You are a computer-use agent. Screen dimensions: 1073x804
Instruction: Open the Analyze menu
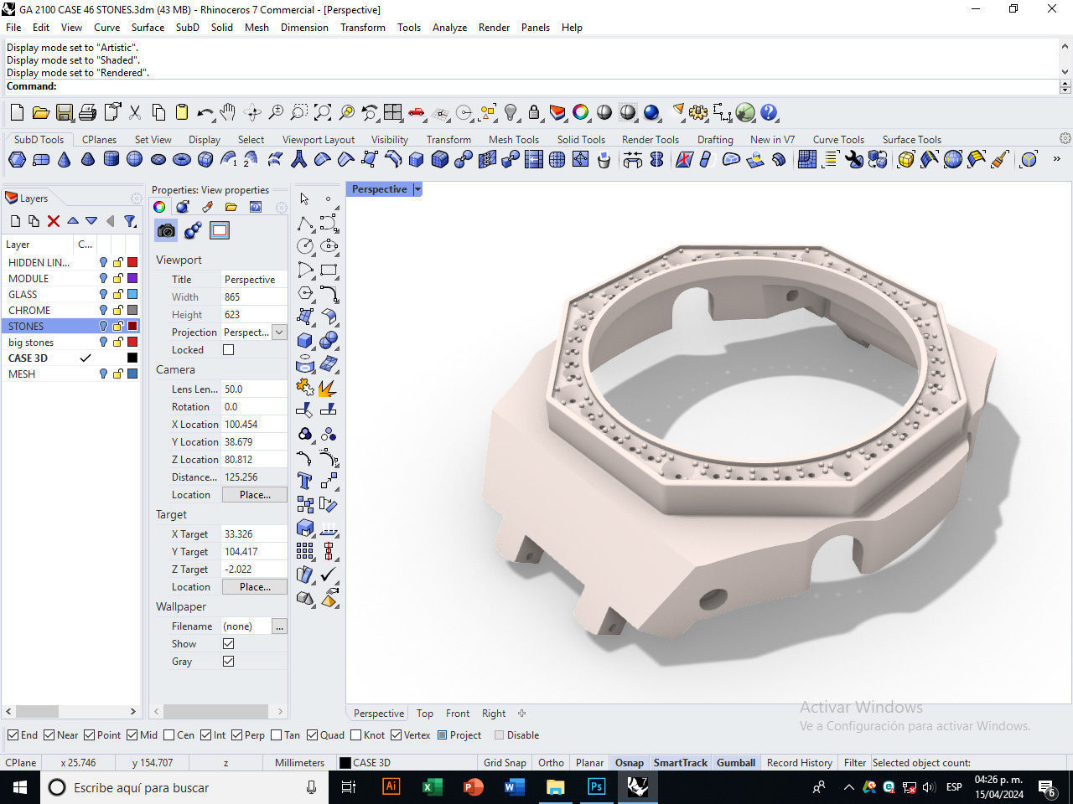pos(449,28)
